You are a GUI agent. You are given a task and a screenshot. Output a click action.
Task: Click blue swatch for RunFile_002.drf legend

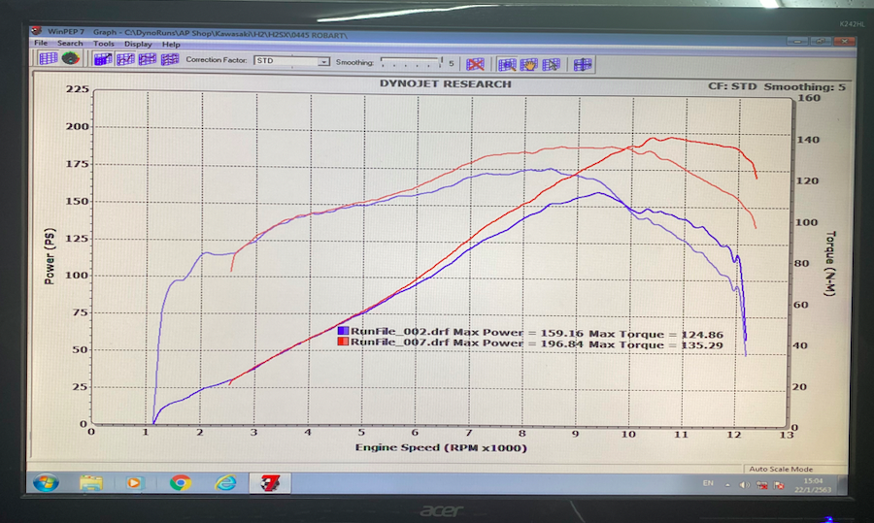[343, 332]
